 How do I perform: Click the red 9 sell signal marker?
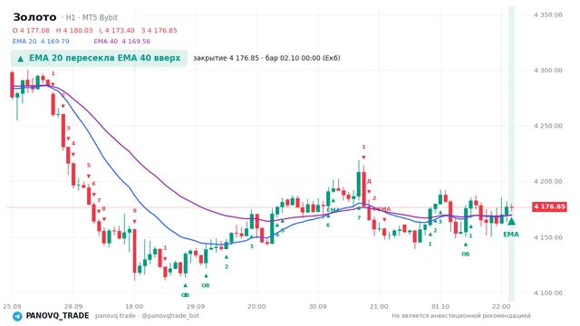pyautogui.click(x=135, y=211)
